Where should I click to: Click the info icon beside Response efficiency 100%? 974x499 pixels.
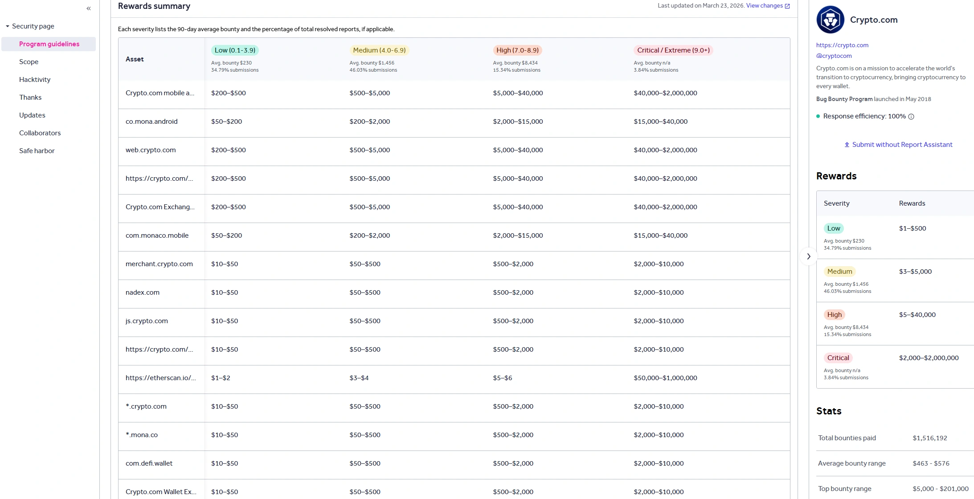click(912, 116)
